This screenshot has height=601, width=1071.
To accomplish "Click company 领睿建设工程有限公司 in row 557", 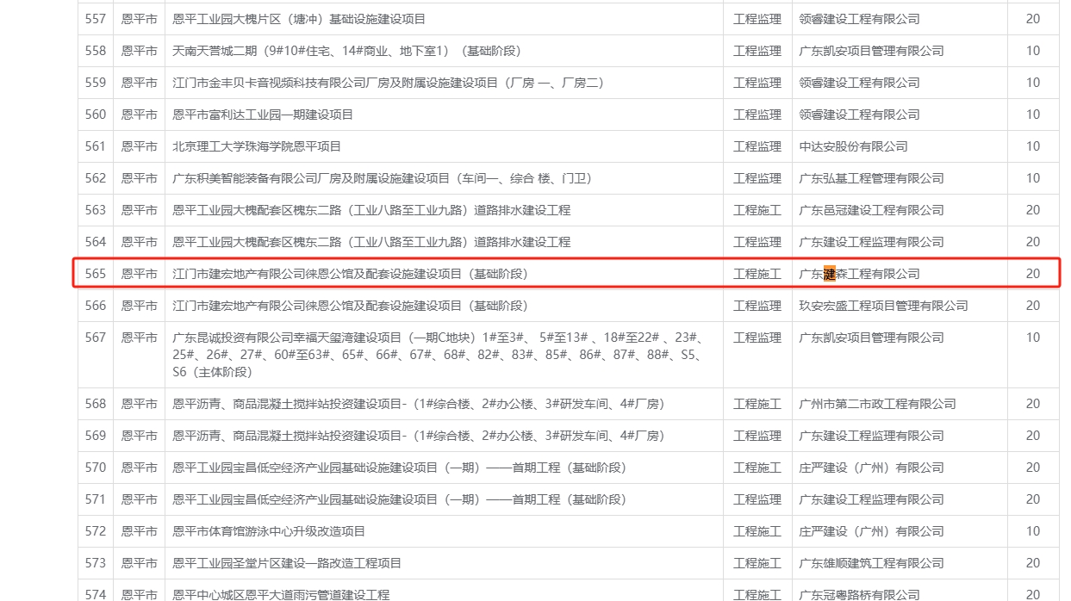I will tap(859, 19).
